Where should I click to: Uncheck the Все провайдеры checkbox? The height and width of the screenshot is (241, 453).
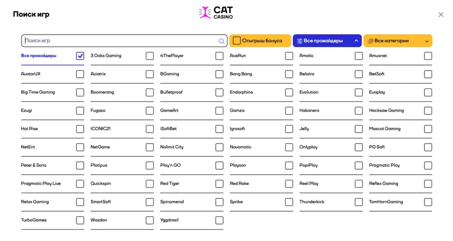[x=80, y=56]
